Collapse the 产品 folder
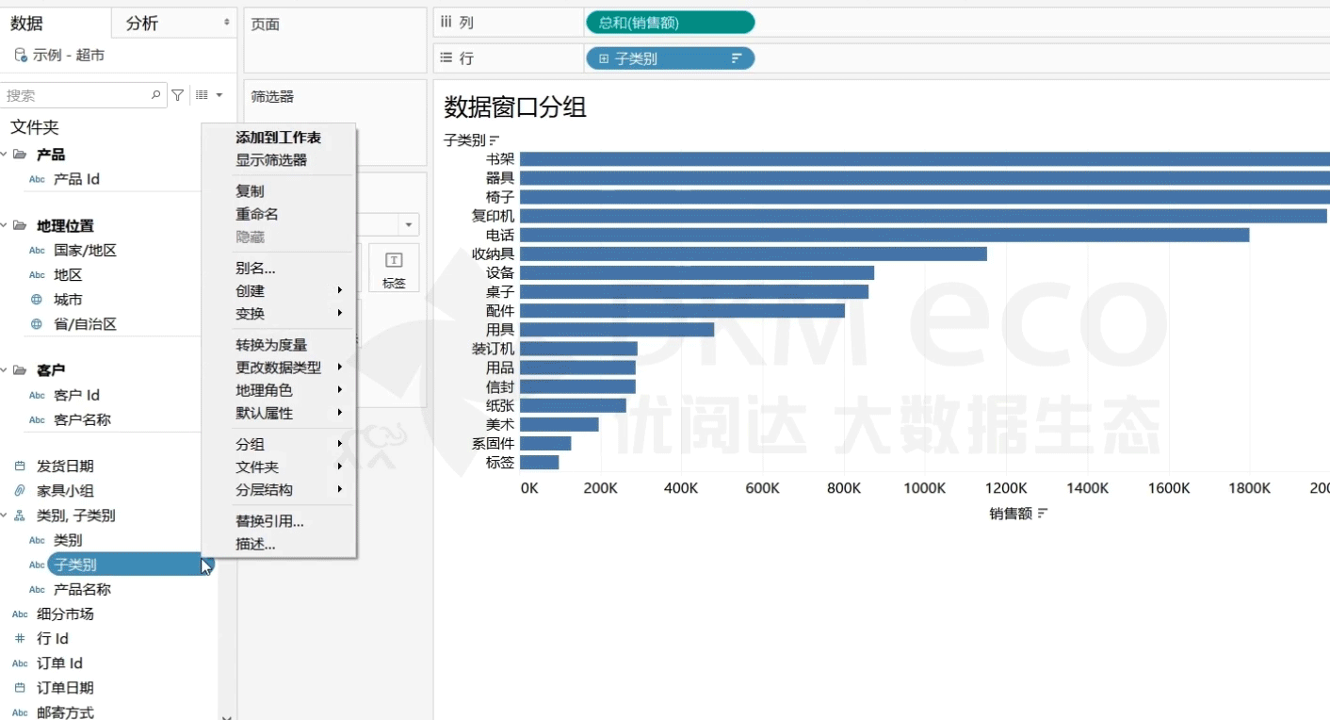1330x720 pixels. [4, 155]
